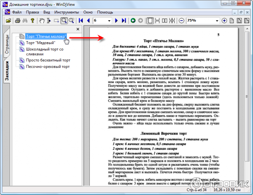Viewport: 253px width, 195px height.
Task: Open Find with the binoculars icon
Action: pyautogui.click(x=25, y=20)
